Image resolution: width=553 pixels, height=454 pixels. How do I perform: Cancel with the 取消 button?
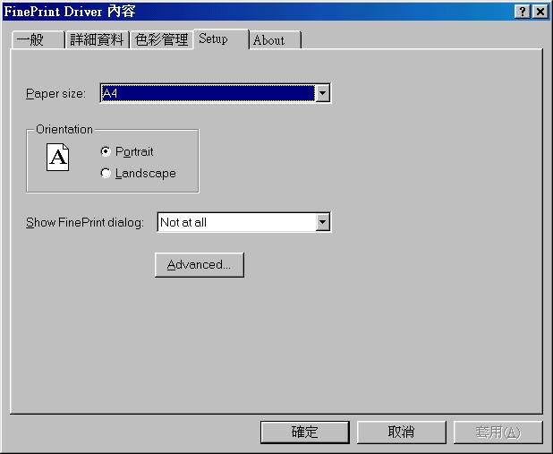(x=402, y=432)
